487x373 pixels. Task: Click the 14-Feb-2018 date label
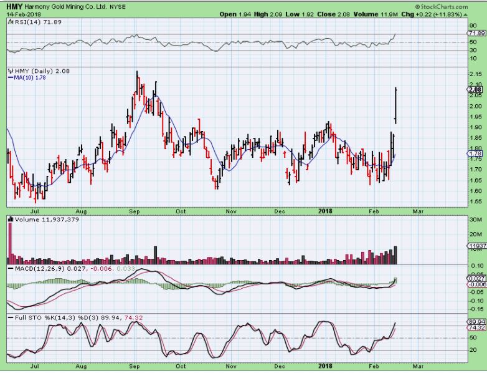point(24,14)
